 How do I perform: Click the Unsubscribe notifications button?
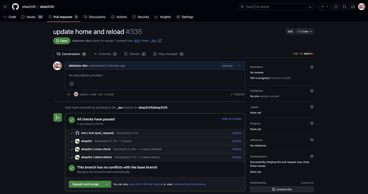pos(282,189)
